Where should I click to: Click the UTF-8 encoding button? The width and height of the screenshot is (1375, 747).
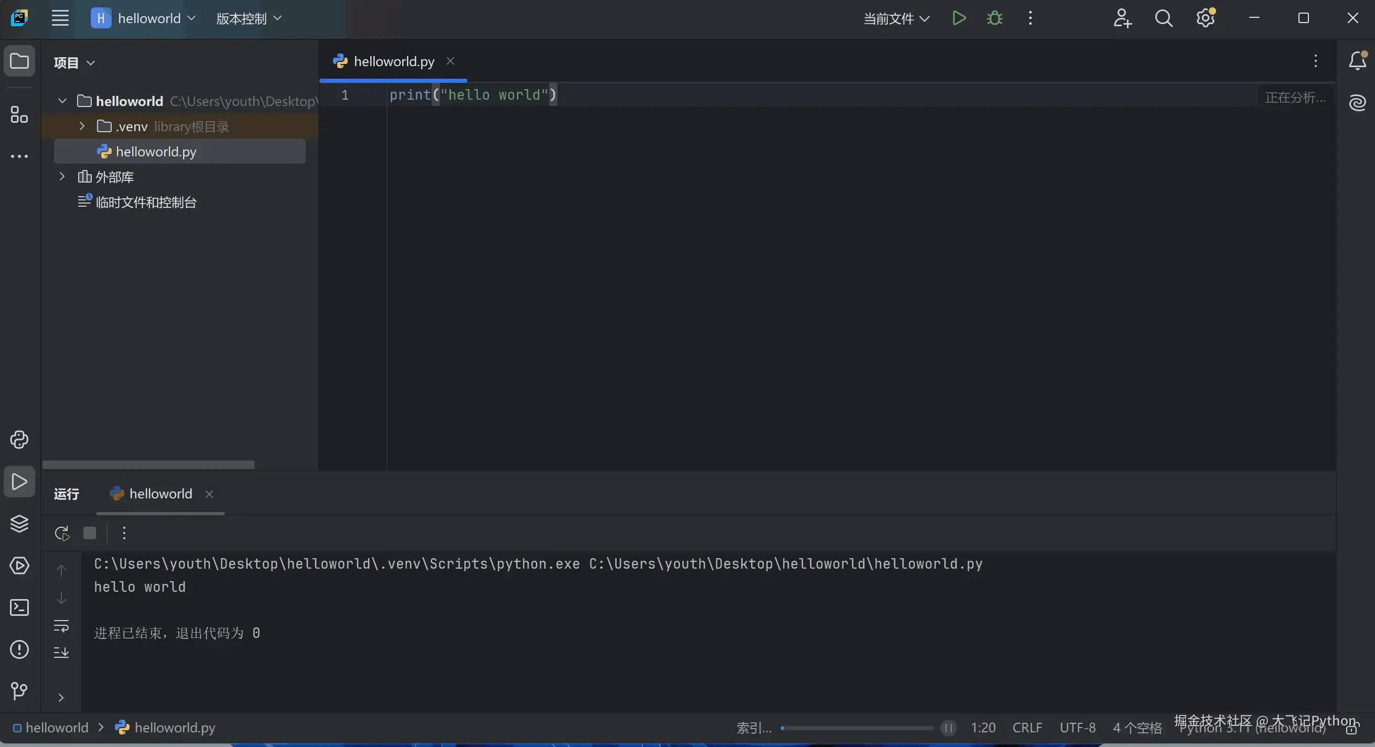(x=1077, y=728)
